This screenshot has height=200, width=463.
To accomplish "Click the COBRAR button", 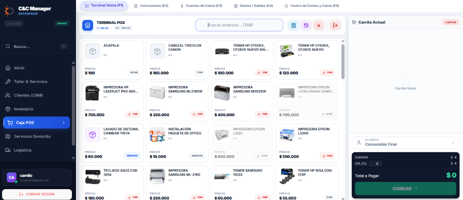I will 406,189.
